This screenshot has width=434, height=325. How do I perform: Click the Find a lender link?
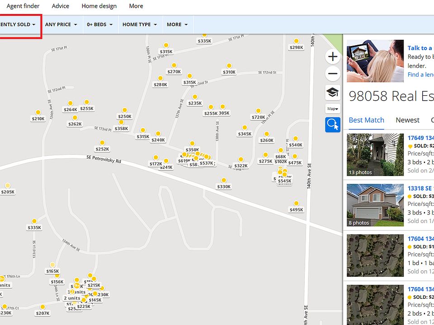[421, 74]
